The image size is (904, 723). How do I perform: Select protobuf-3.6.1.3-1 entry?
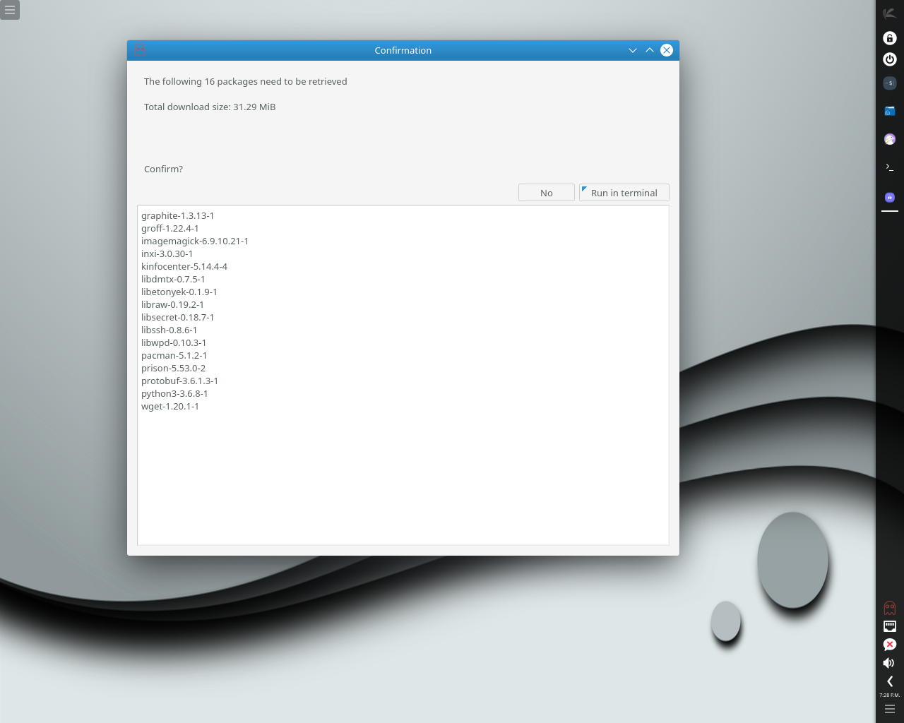tap(179, 381)
